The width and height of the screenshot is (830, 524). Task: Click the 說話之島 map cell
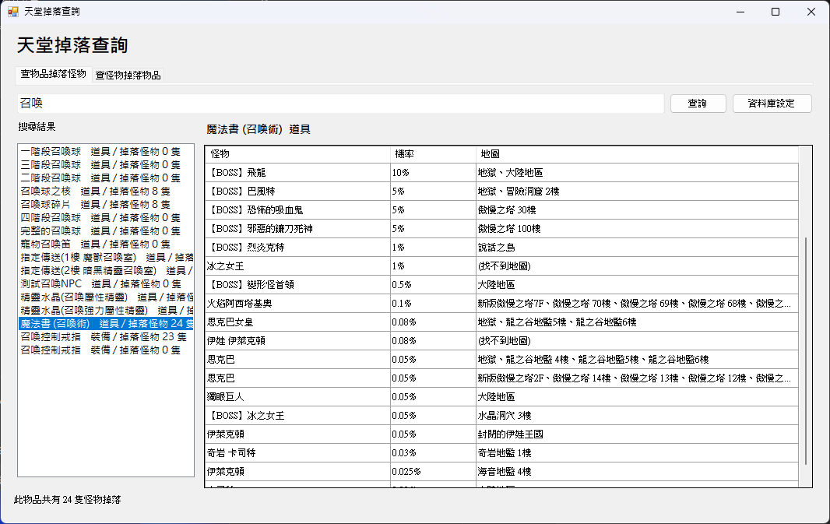[x=637, y=247]
